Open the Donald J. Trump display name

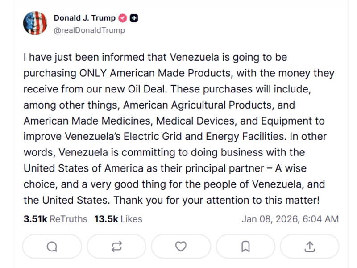coord(84,18)
